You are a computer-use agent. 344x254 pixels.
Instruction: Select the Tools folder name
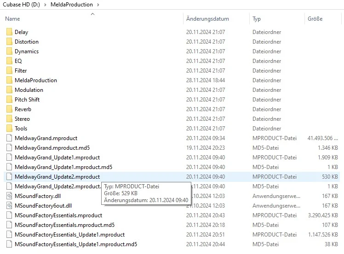pyautogui.click(x=21, y=129)
